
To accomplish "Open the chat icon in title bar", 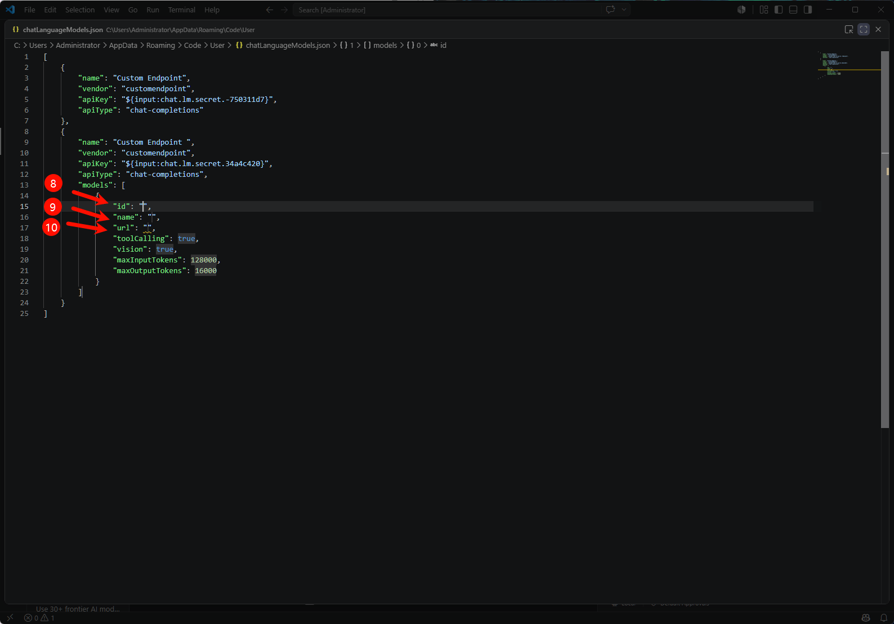I will point(610,10).
